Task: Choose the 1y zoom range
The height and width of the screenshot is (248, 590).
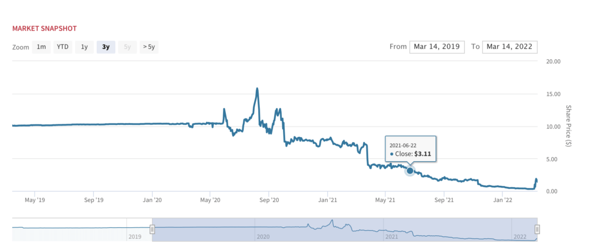Action: (x=84, y=47)
